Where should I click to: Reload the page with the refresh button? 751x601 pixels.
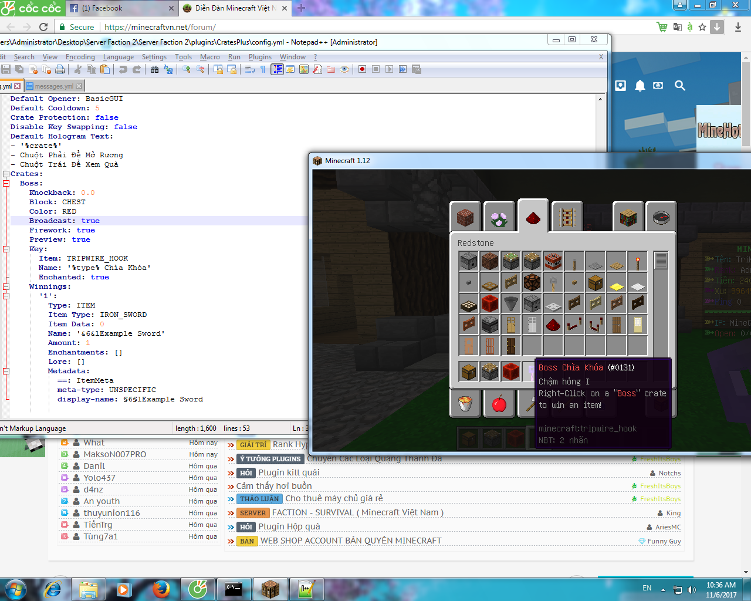[x=43, y=27]
